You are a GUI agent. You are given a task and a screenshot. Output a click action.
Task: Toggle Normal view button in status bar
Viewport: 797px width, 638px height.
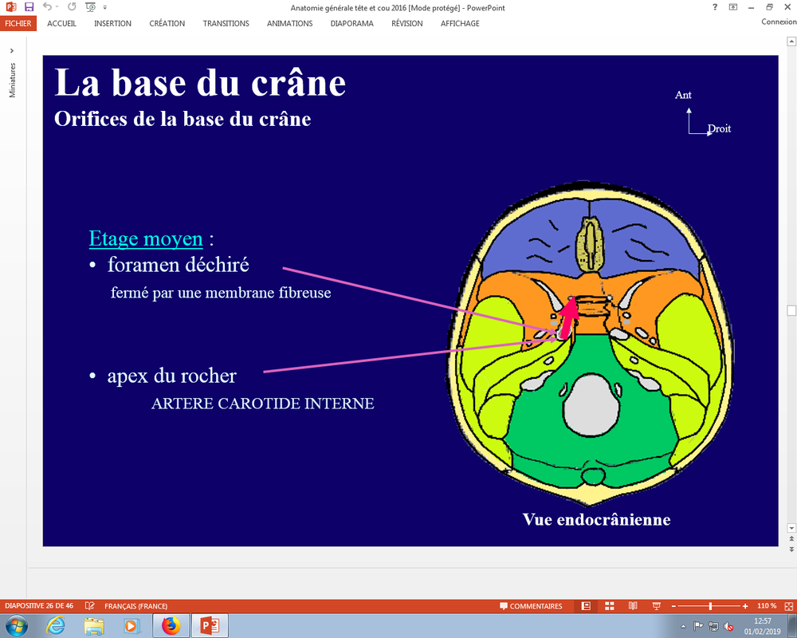(586, 606)
